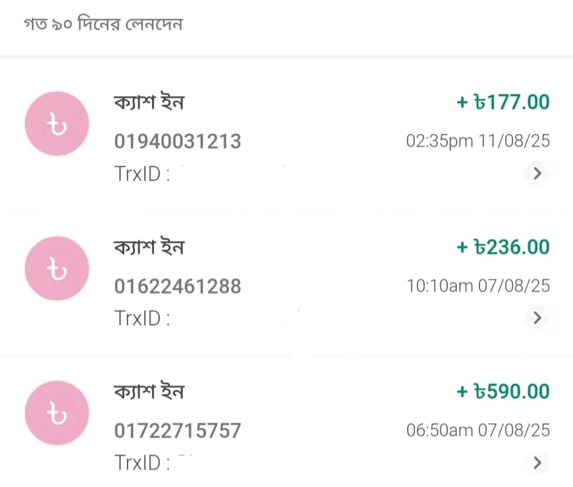The width and height of the screenshot is (573, 487).
Task: Select phone number 01622461288
Action: tap(178, 286)
